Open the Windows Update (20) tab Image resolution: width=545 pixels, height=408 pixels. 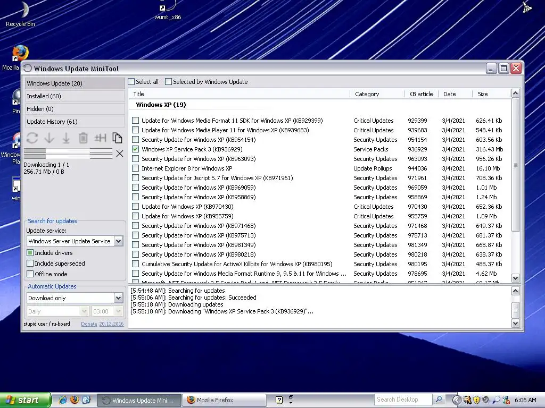click(75, 83)
